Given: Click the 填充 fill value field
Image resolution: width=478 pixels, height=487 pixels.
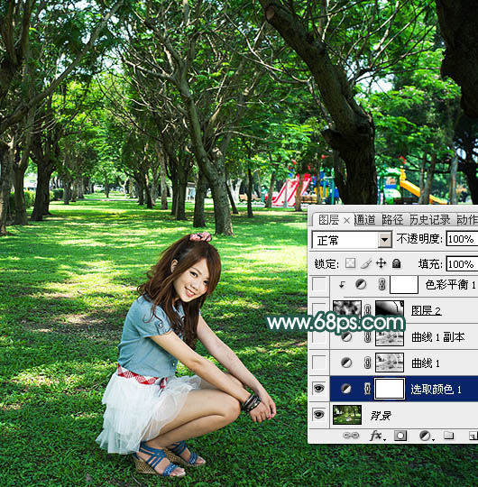Looking at the screenshot, I should 462,264.
